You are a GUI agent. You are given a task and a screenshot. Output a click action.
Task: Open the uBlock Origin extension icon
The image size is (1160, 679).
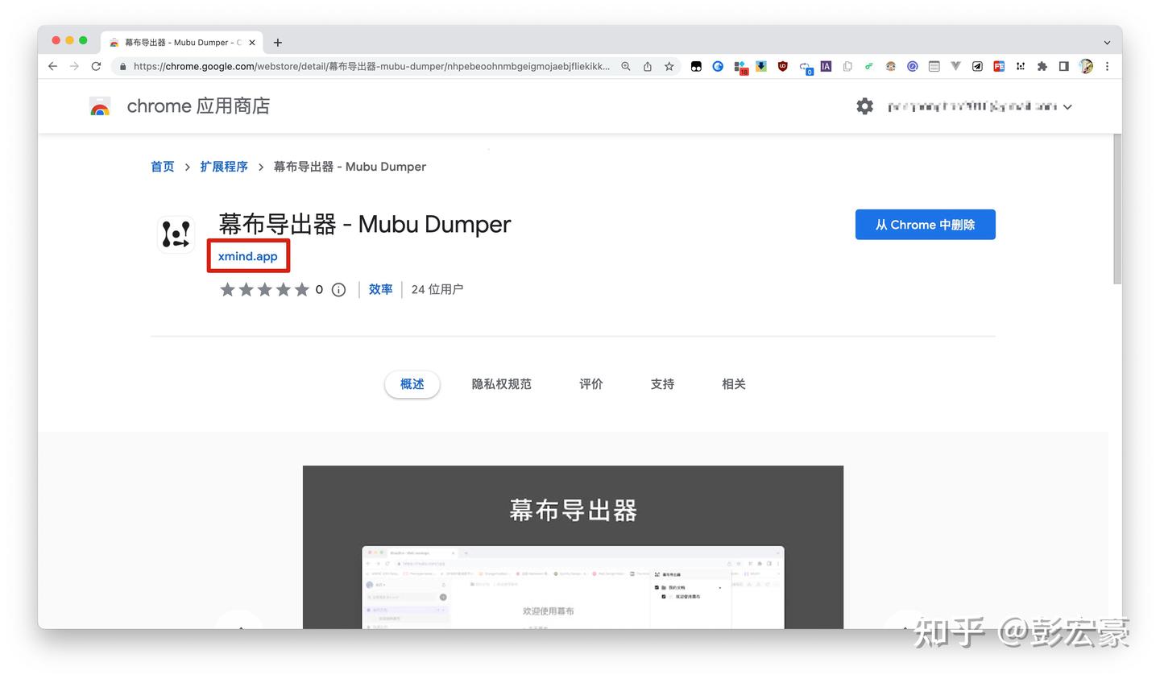783,66
